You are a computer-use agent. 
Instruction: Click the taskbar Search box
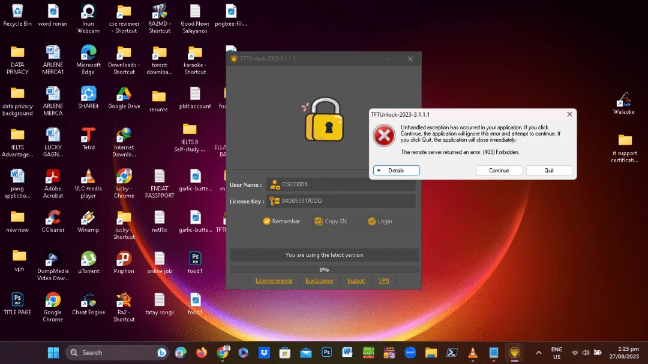(x=117, y=353)
